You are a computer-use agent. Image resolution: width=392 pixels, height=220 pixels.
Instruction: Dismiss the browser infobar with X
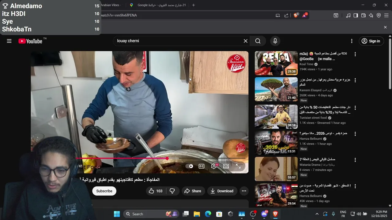(385, 27)
